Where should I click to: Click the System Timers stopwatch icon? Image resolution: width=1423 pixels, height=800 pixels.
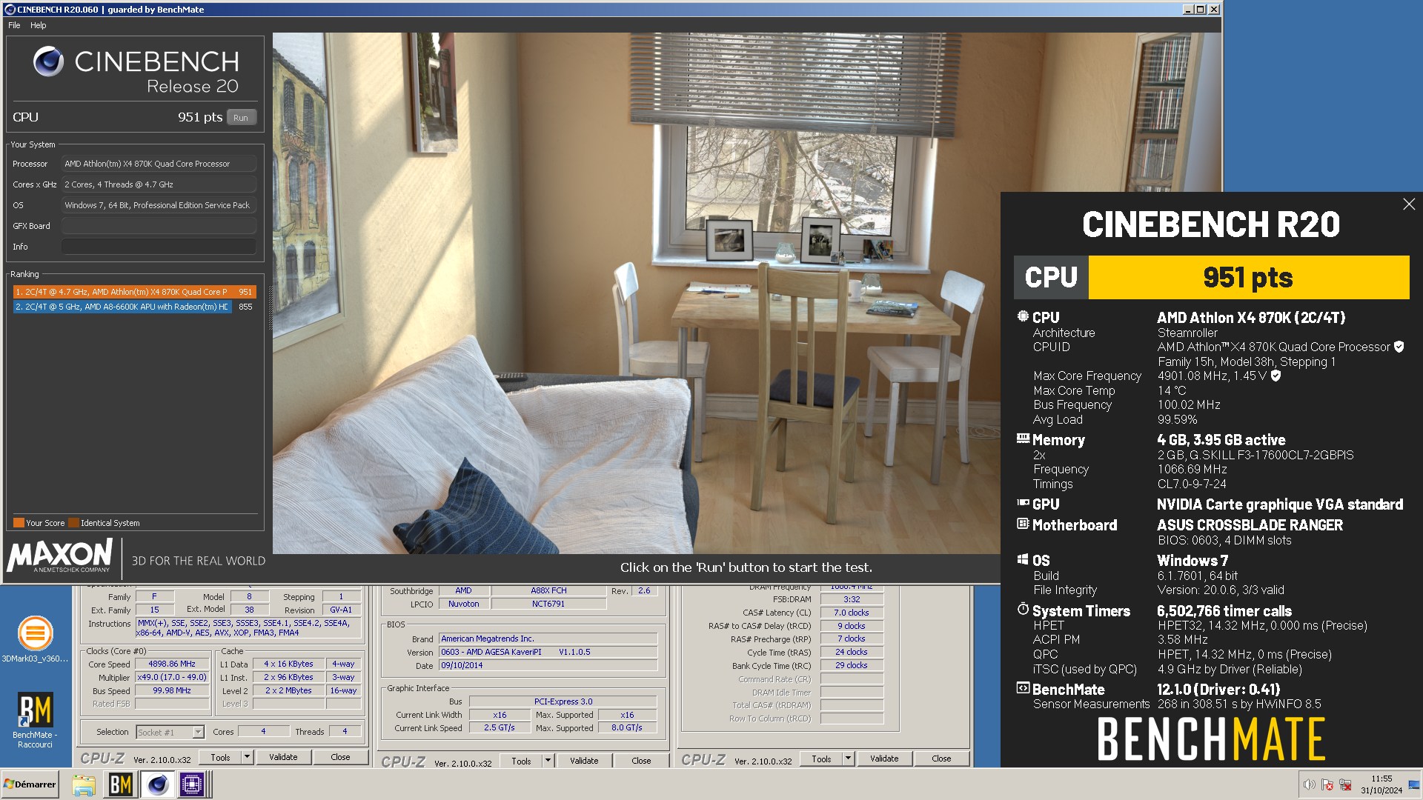pyautogui.click(x=1023, y=610)
